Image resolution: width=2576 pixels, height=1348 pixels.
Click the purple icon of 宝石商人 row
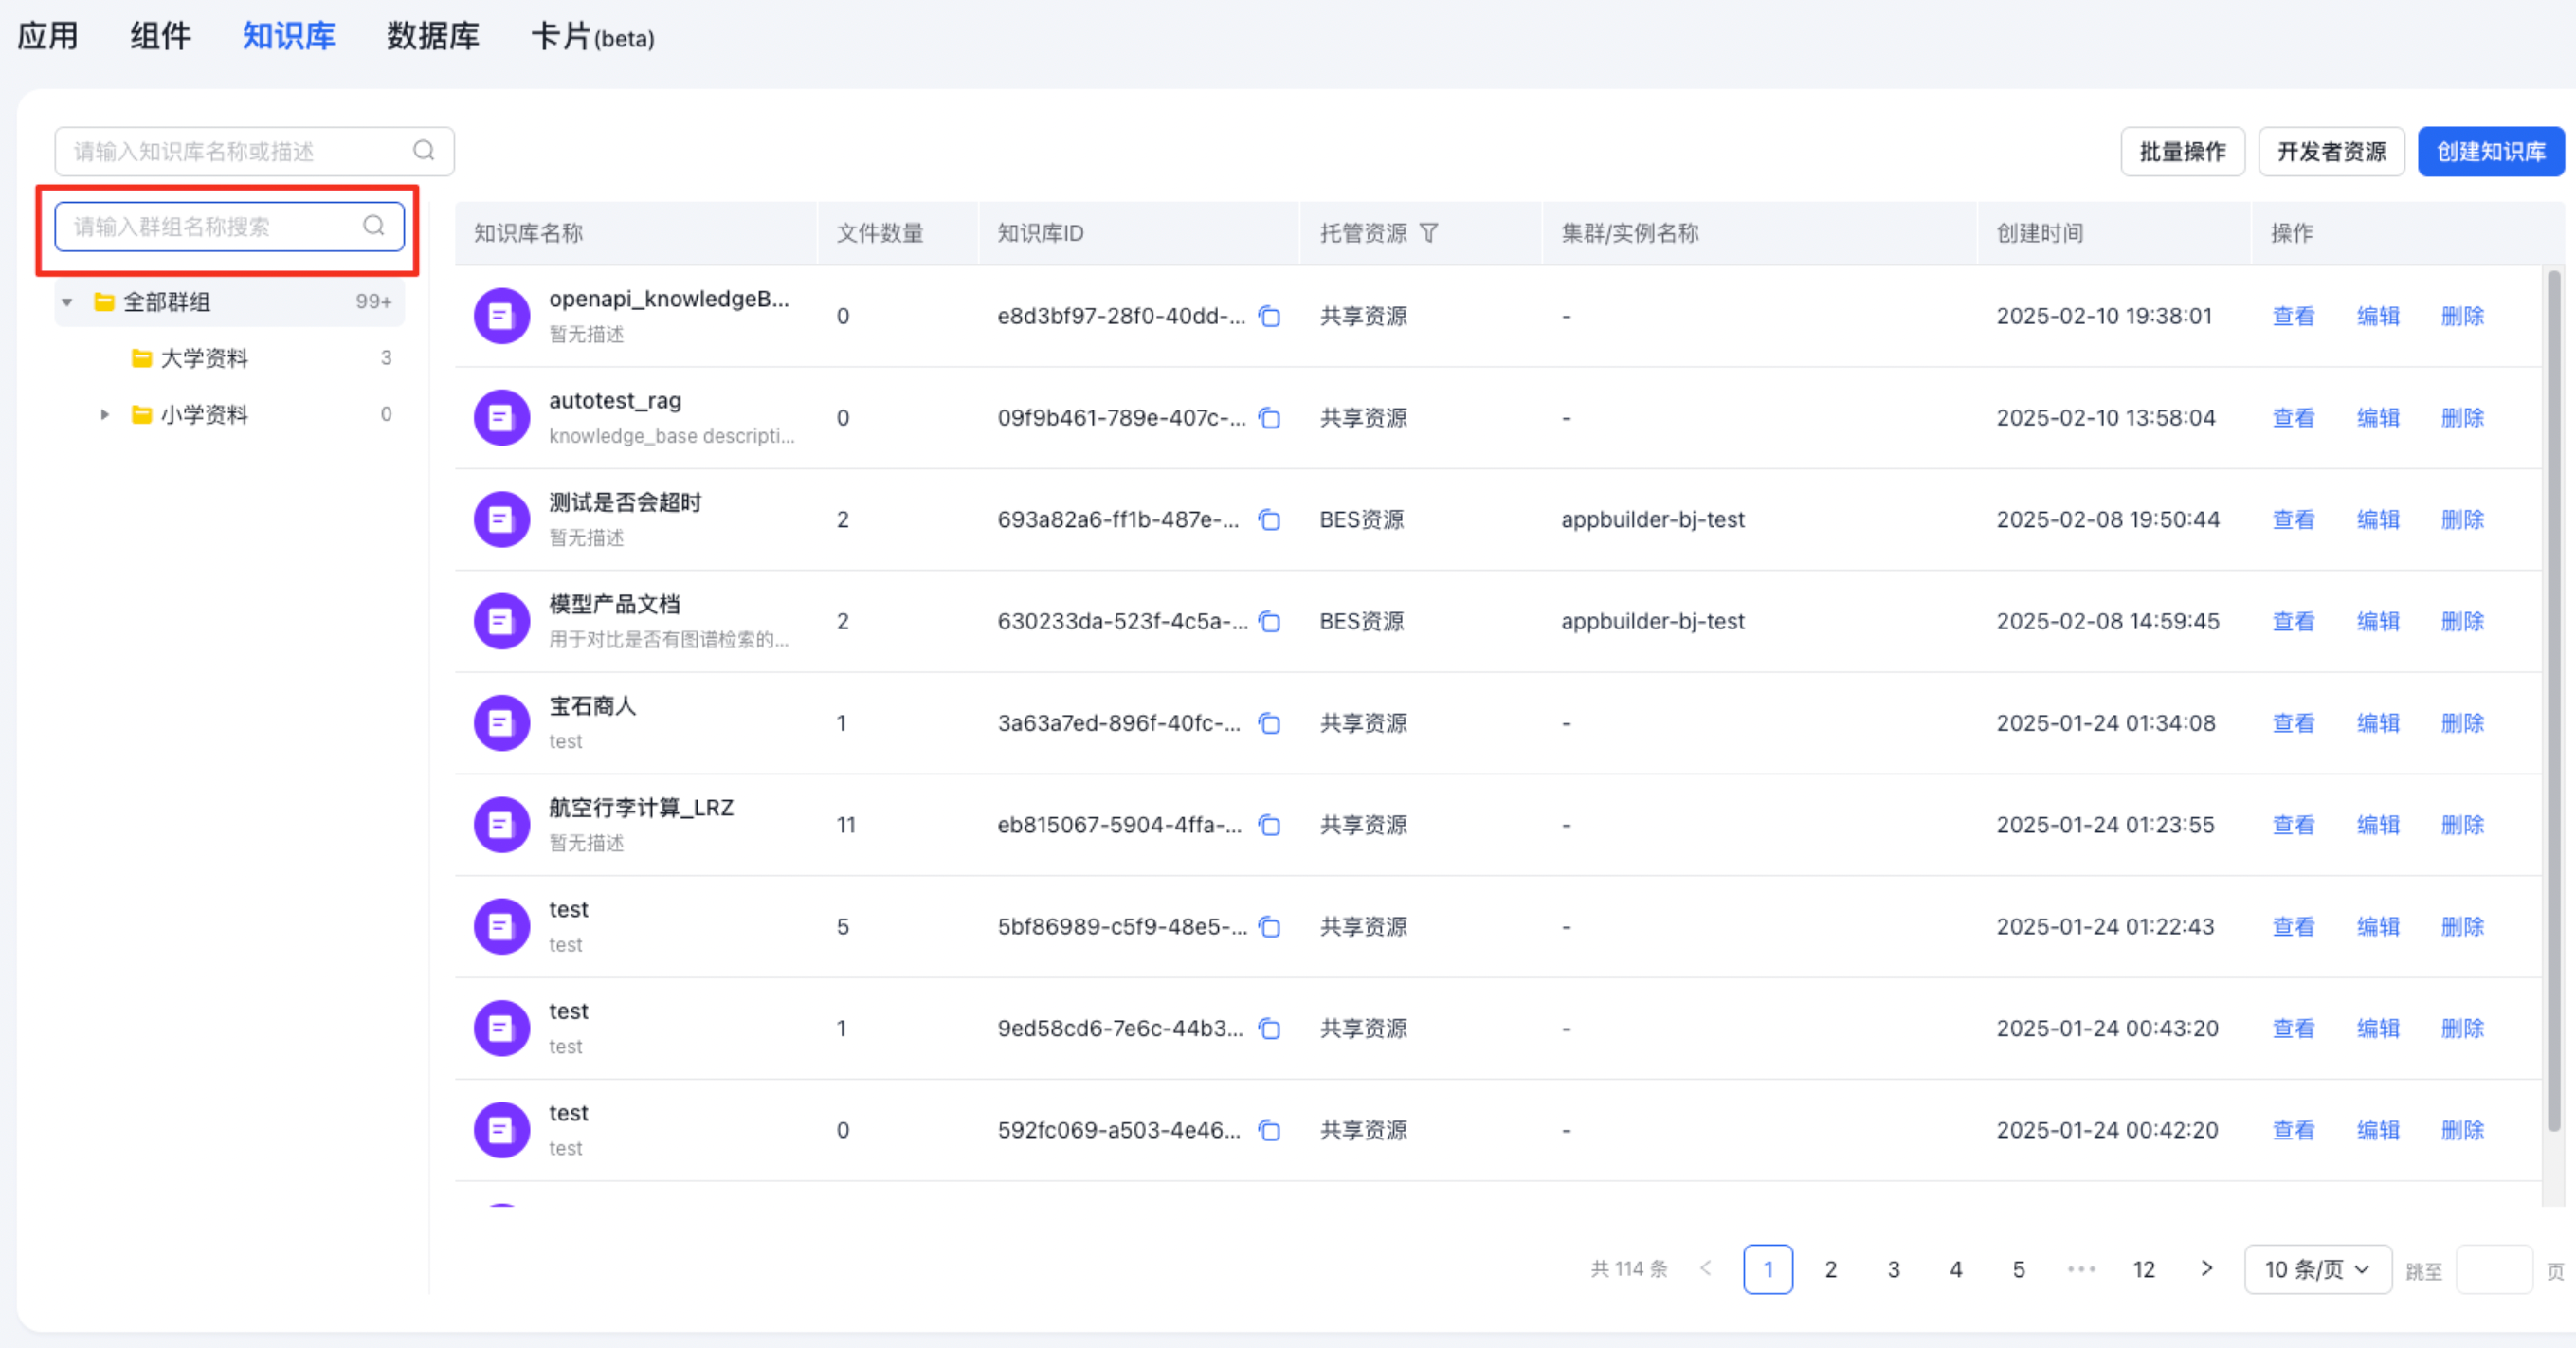501,723
